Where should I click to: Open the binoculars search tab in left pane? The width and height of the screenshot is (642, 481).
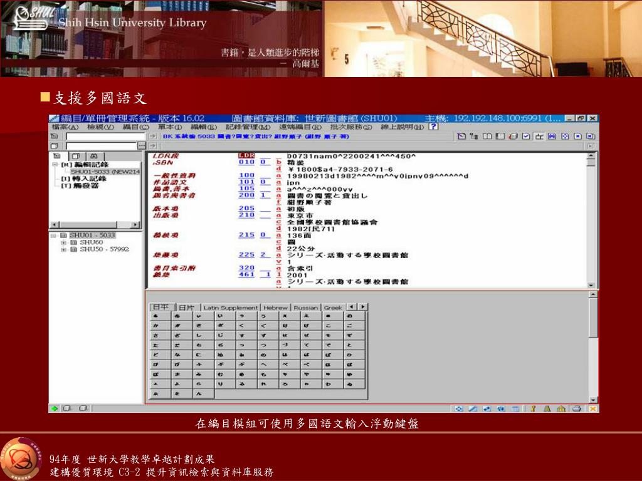point(94,156)
